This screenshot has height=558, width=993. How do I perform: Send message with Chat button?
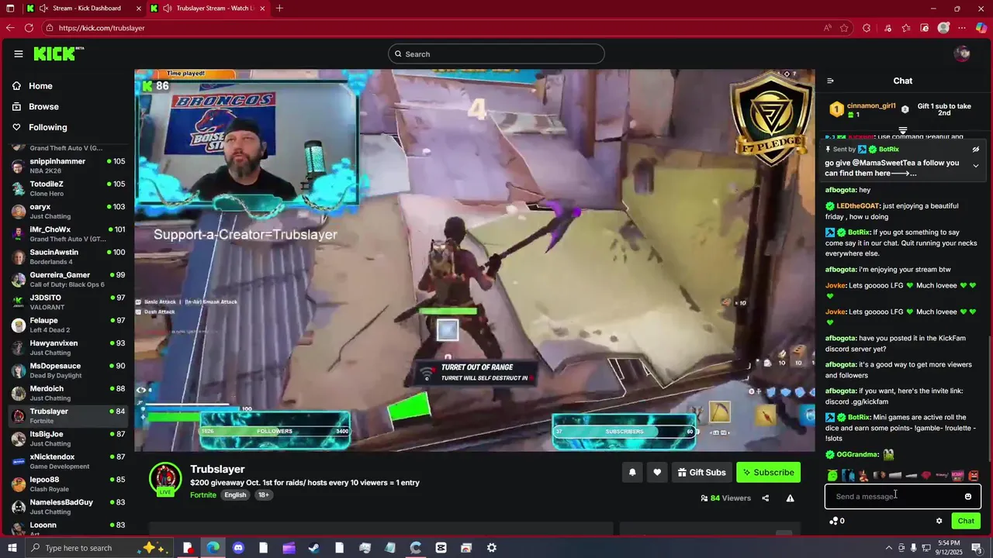(966, 521)
